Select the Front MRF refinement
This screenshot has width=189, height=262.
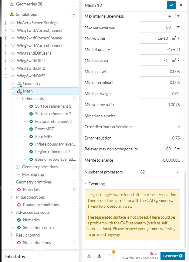(x=44, y=129)
